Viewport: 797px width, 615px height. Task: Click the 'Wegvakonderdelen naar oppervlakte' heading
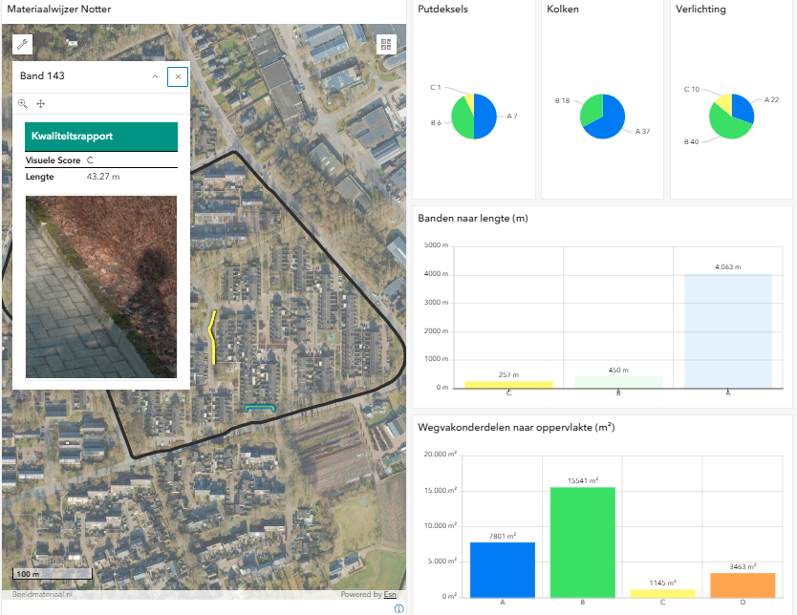[516, 428]
